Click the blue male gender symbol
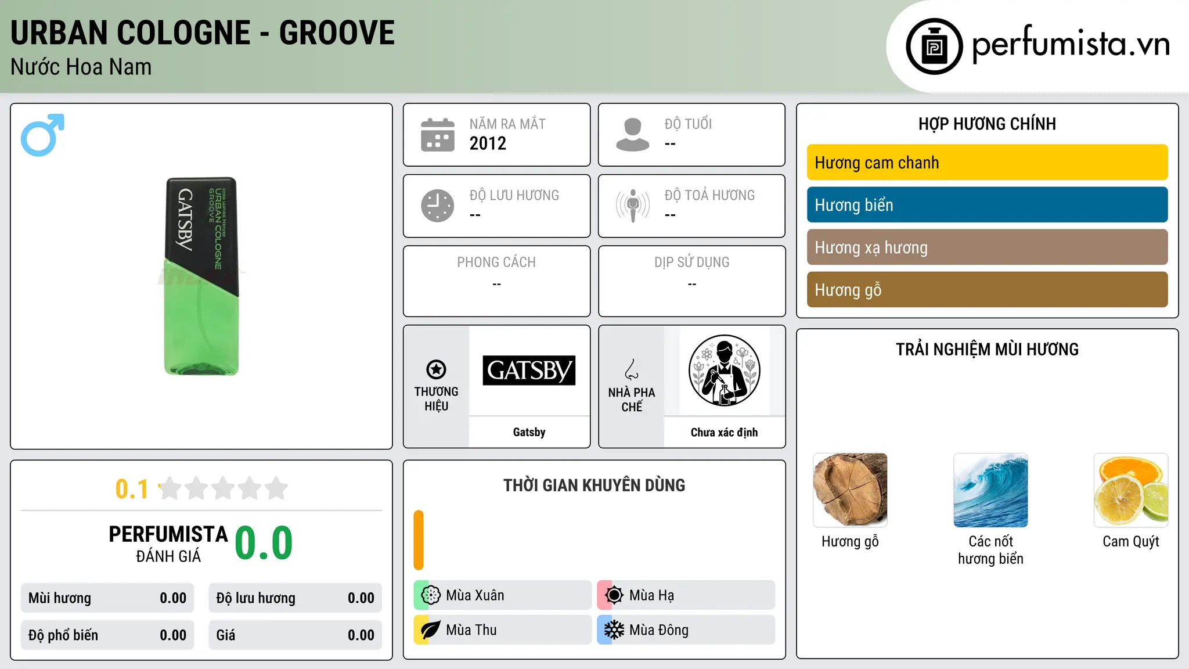 tap(42, 135)
